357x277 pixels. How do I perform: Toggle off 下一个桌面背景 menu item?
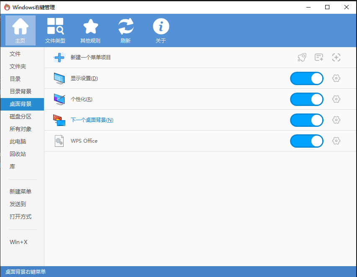[x=307, y=120]
